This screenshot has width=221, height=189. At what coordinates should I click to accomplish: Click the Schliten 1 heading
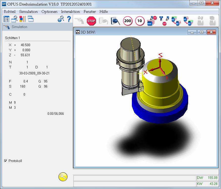[x=12, y=38]
